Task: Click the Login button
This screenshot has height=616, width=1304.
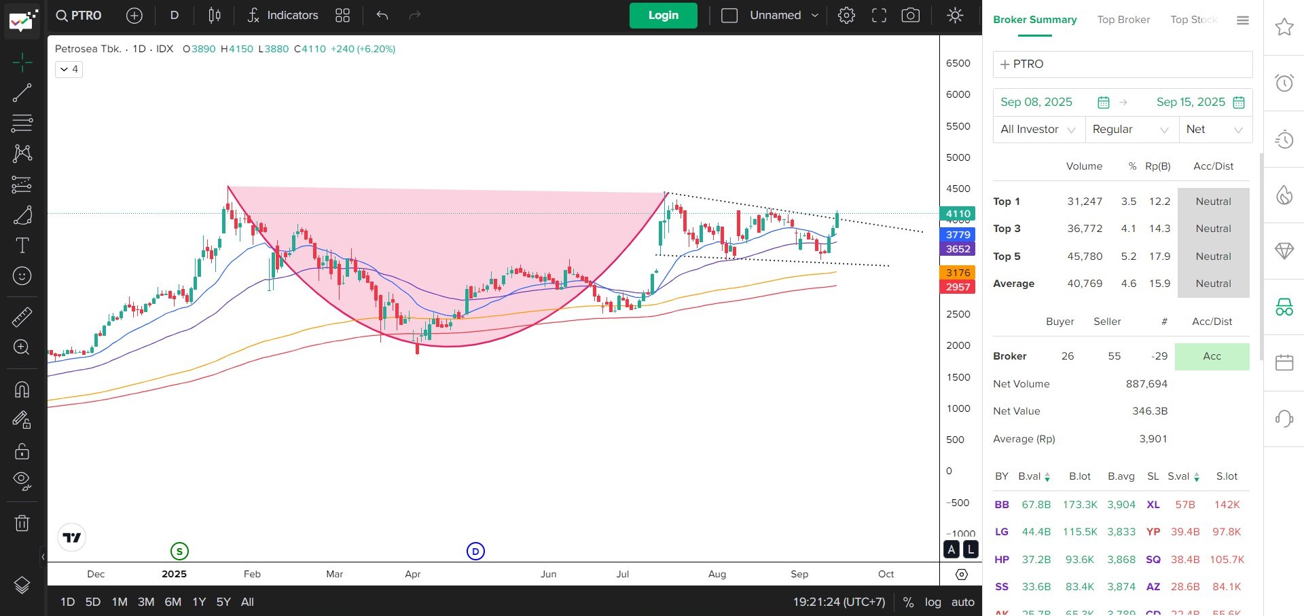Action: click(x=663, y=16)
